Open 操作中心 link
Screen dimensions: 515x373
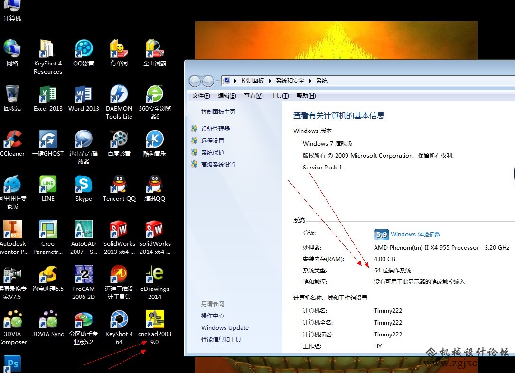(x=213, y=316)
